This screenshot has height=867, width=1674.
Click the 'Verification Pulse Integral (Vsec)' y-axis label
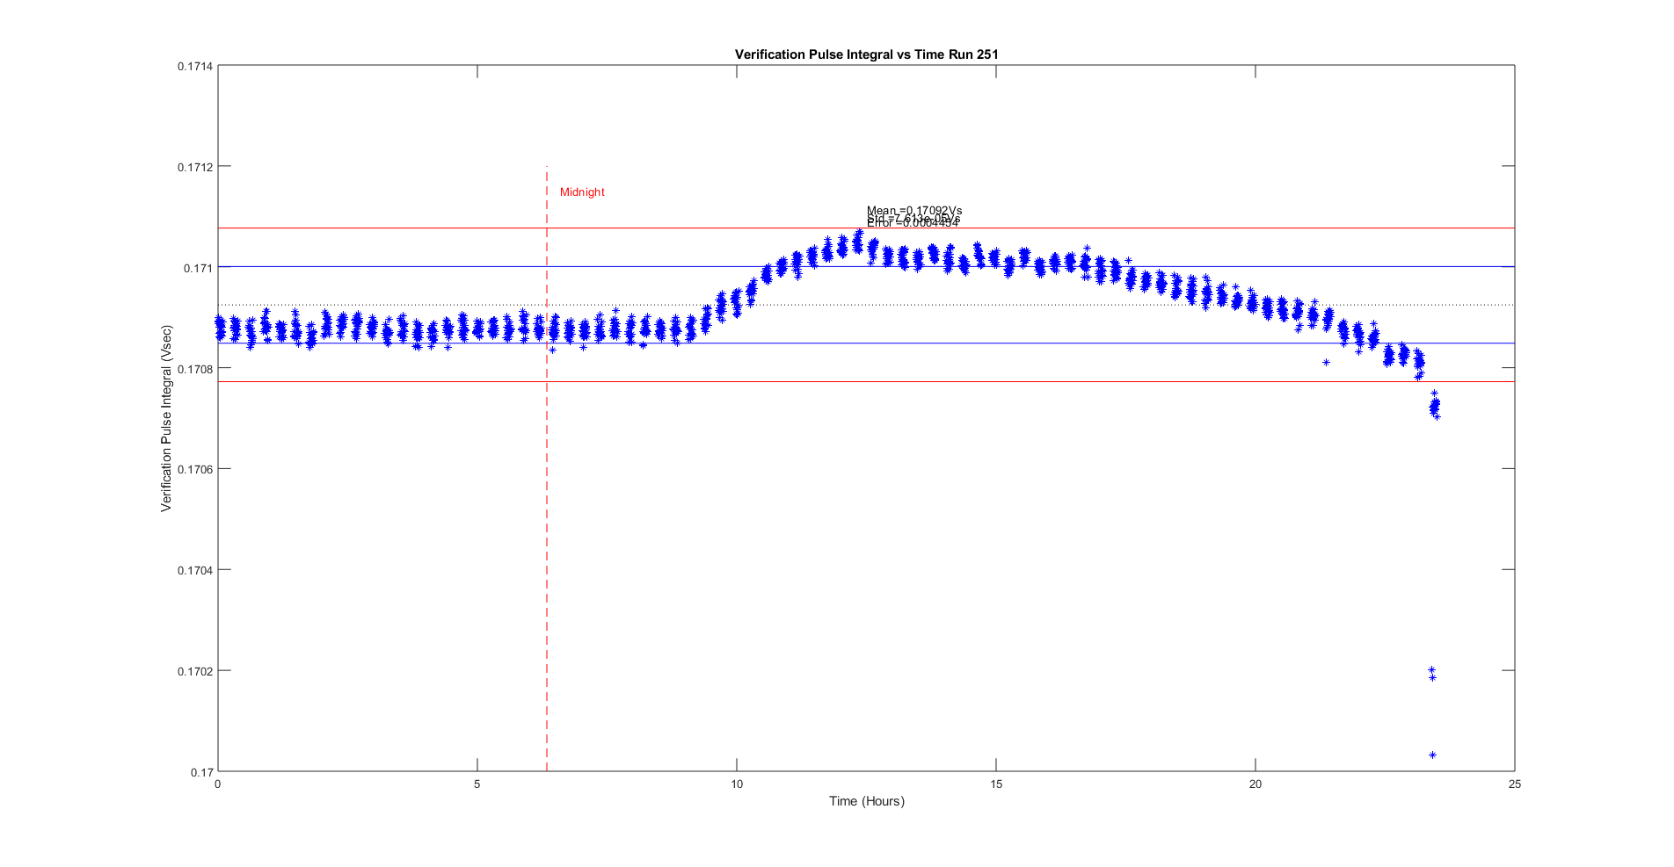[166, 418]
